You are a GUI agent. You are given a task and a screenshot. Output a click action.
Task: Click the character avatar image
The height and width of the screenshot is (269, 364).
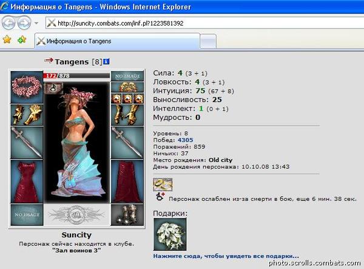77,141
